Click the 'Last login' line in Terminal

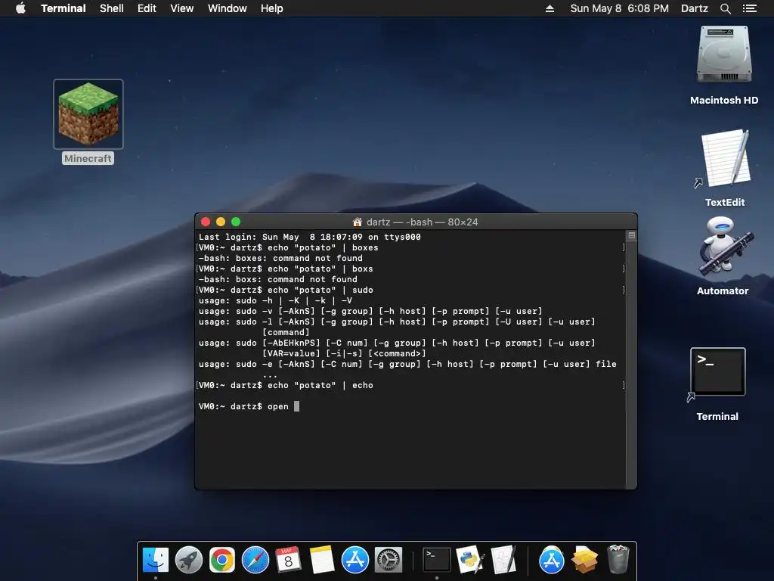(x=309, y=237)
